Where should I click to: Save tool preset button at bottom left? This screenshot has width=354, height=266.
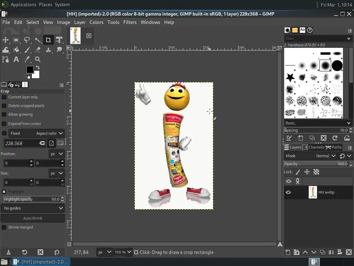click(x=9, y=252)
